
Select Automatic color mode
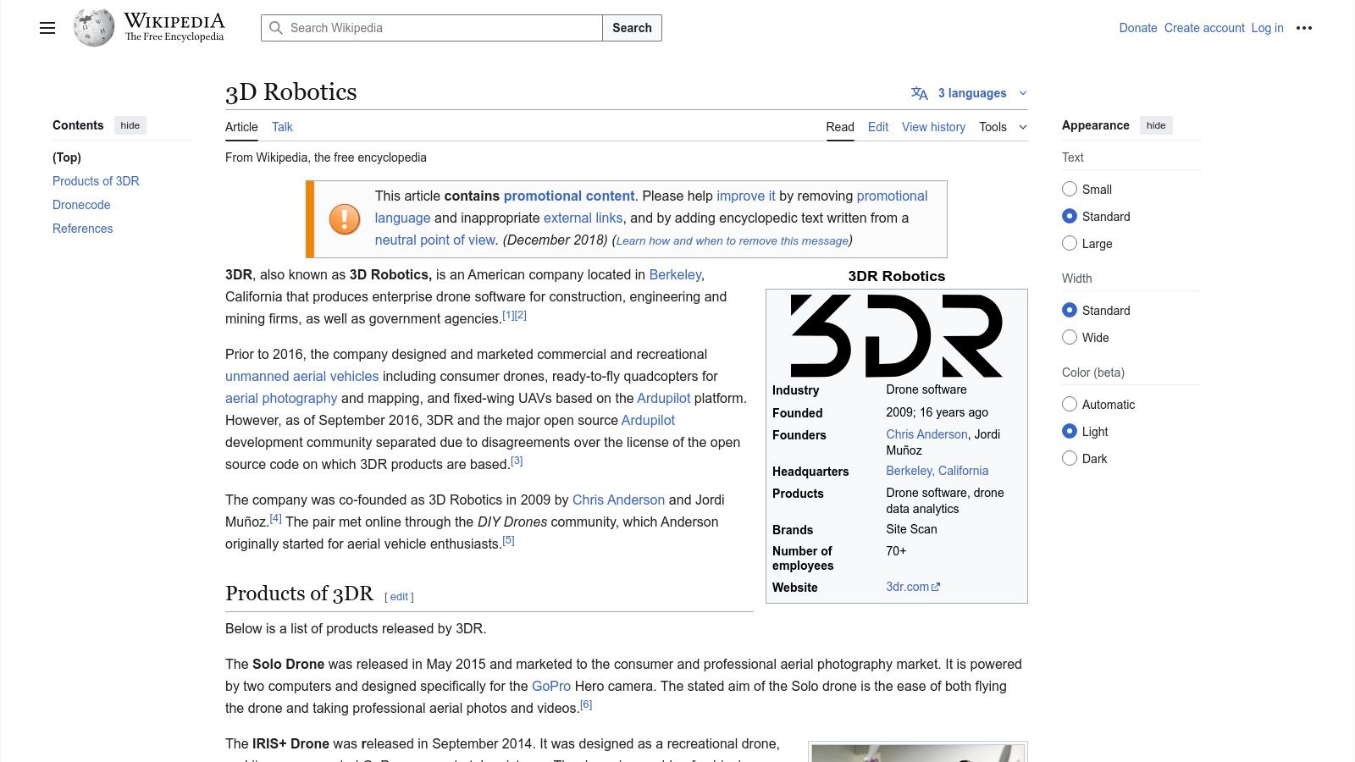1070,404
